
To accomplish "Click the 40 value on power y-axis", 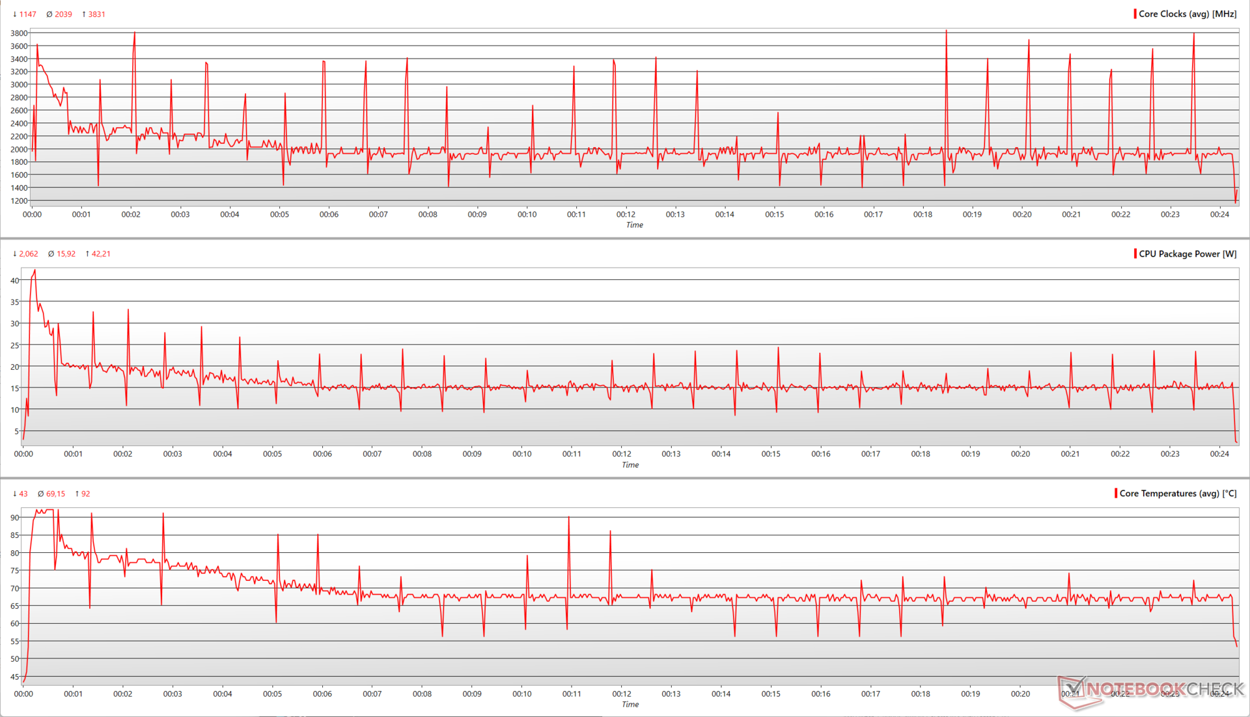I will [15, 281].
